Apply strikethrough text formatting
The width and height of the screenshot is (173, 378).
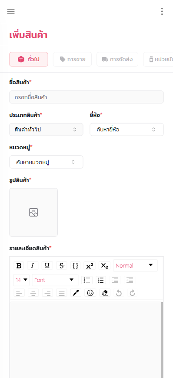click(x=62, y=266)
